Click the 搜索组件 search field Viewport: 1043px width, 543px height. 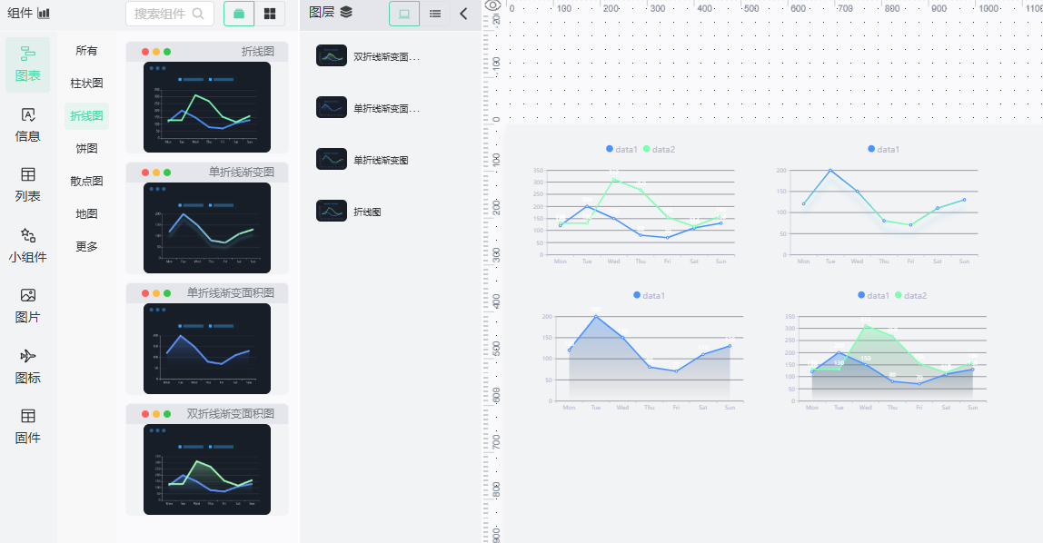point(170,14)
